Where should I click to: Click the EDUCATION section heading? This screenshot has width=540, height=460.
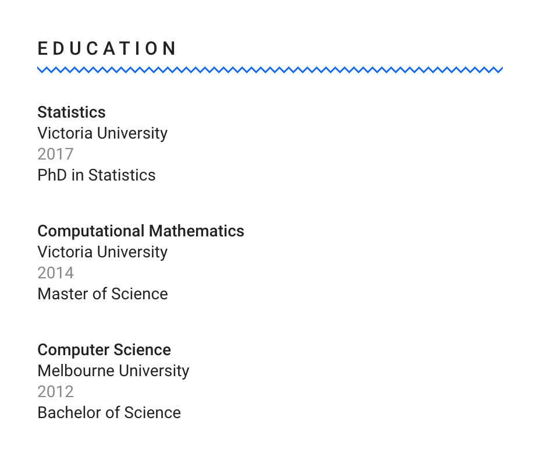tap(106, 48)
